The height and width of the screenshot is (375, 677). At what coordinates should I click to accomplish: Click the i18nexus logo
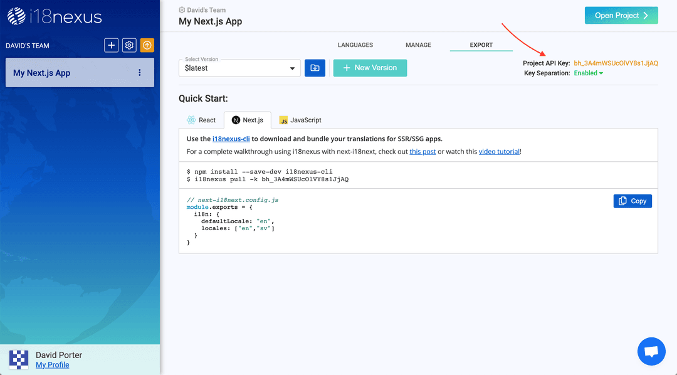click(x=53, y=17)
